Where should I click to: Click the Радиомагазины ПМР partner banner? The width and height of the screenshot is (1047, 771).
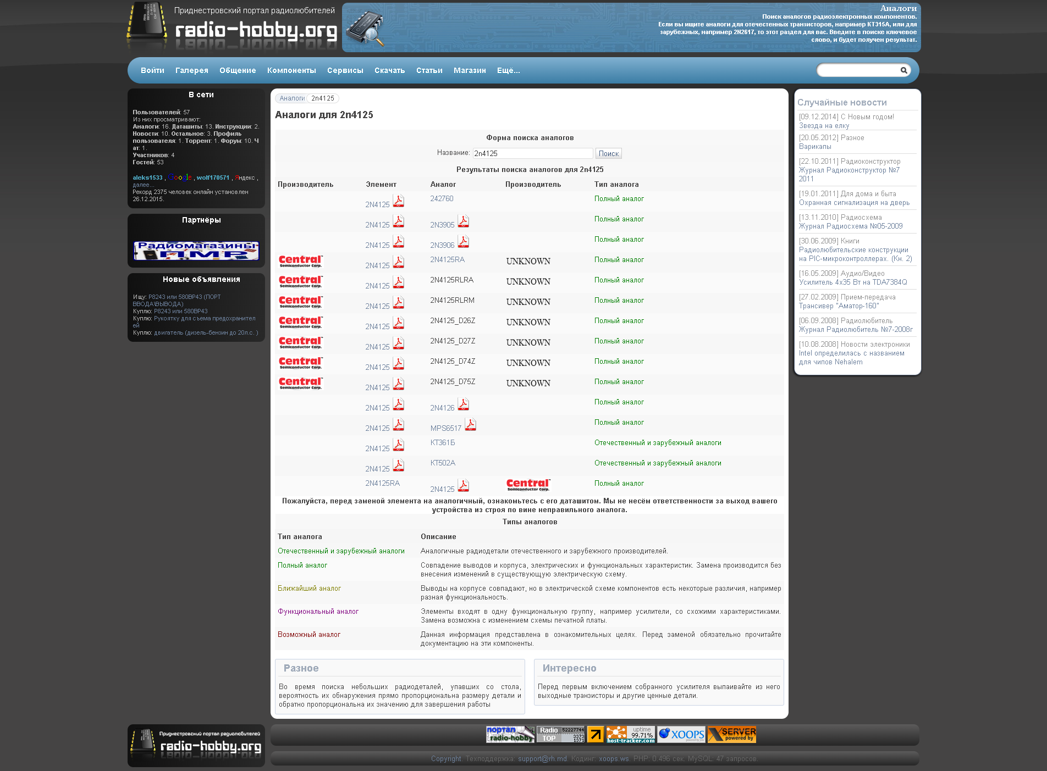(196, 251)
